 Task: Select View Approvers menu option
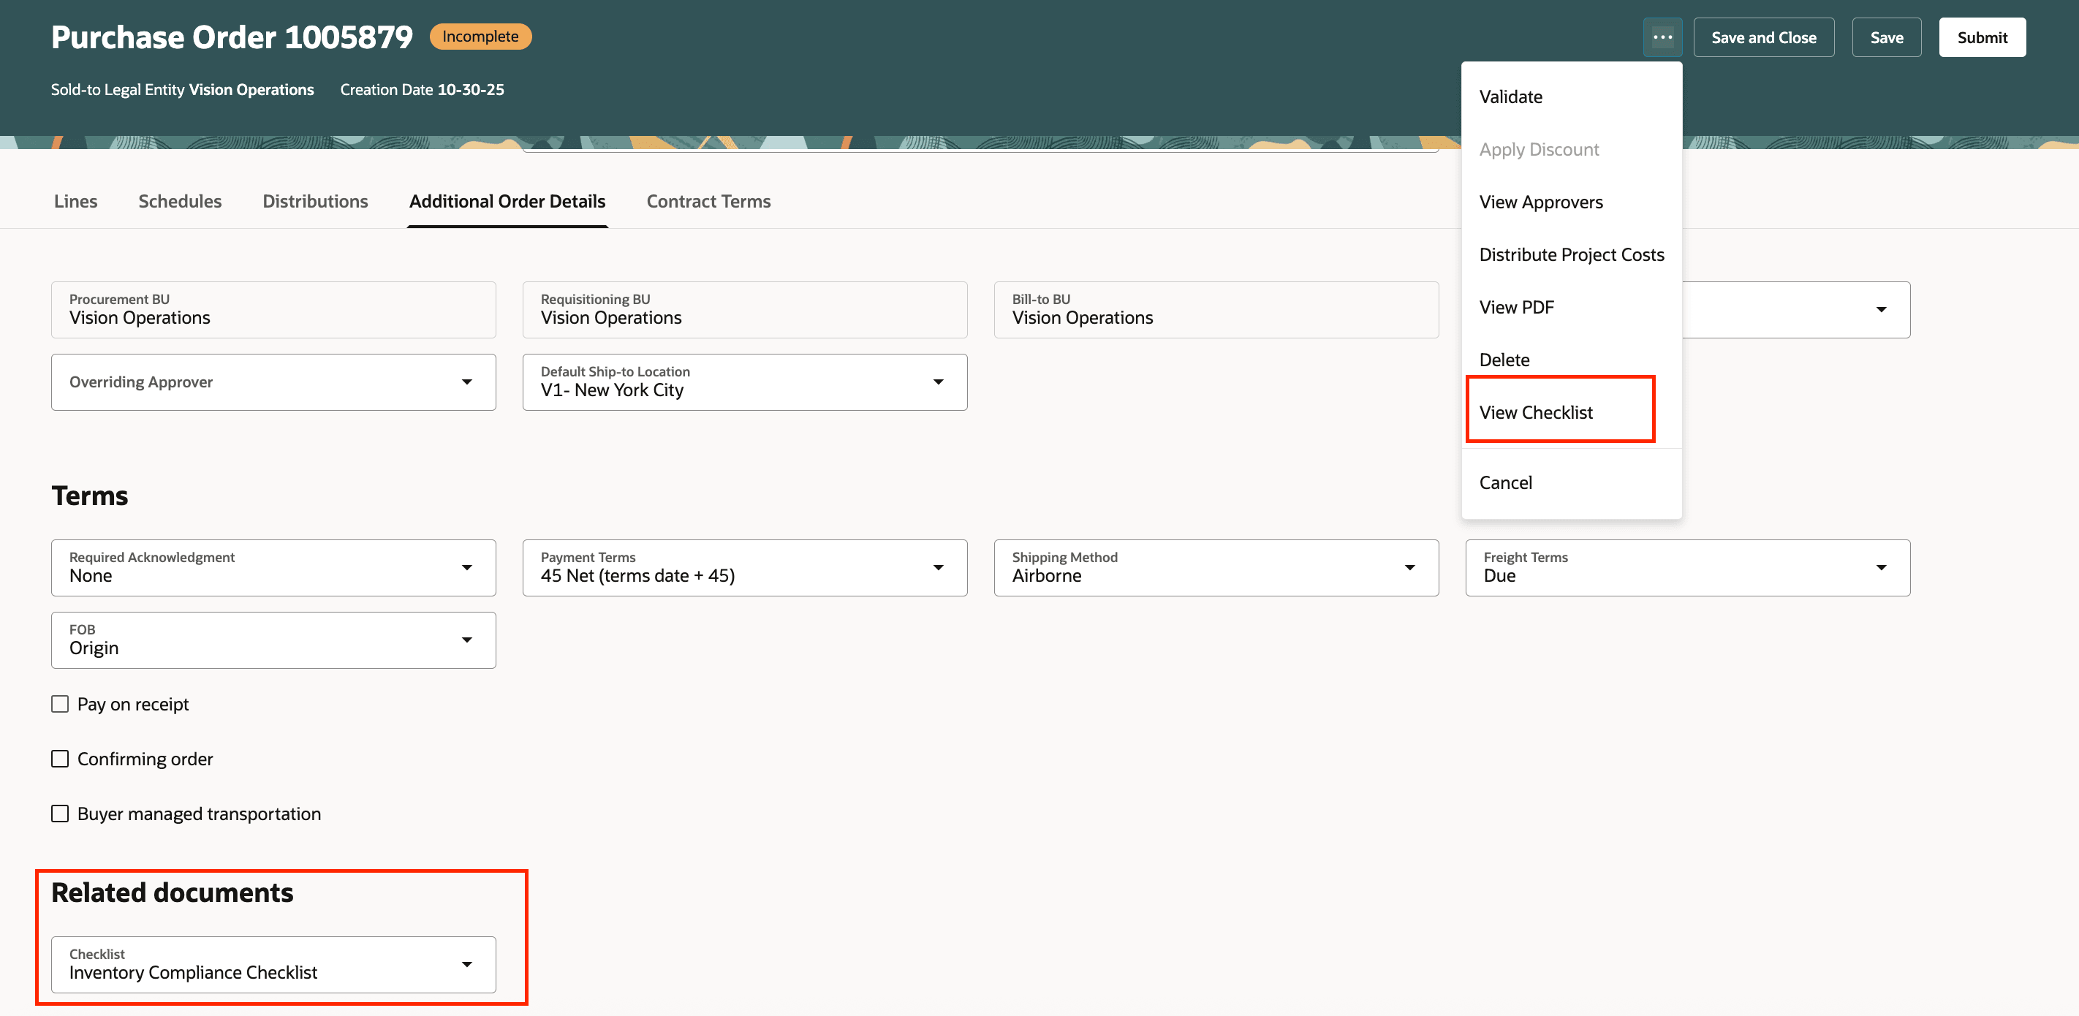[x=1542, y=202]
